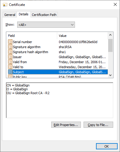This screenshot has width=120, height=152.
Task: Click the Issuer field icon
Action: pyautogui.click(x=10, y=57)
